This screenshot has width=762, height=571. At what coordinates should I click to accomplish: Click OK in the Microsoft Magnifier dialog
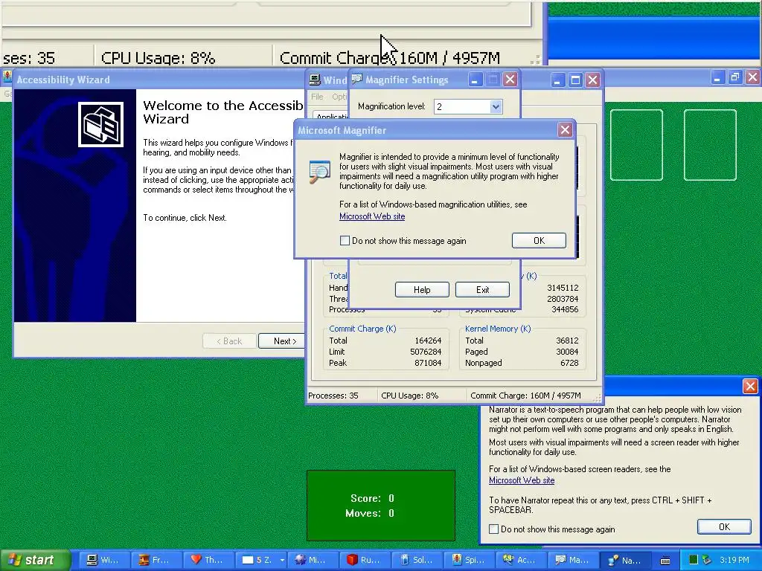click(x=539, y=240)
